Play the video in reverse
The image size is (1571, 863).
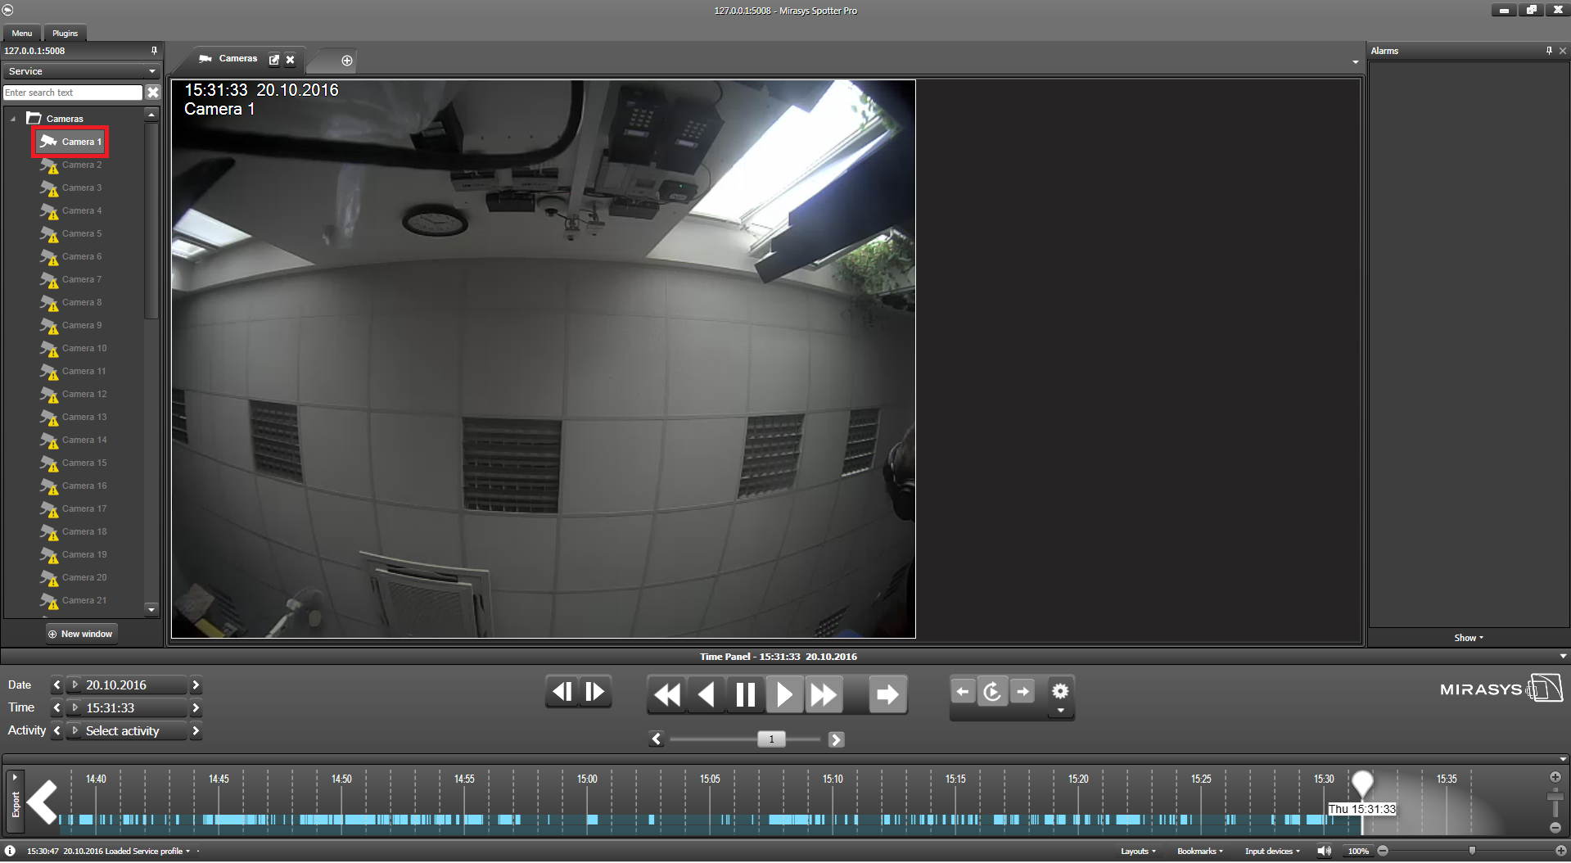tap(706, 695)
